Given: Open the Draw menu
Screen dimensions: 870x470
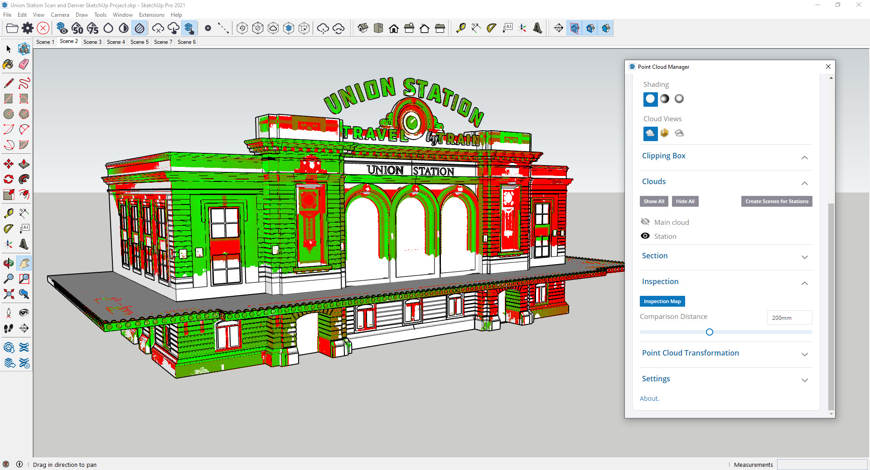Looking at the screenshot, I should click(x=82, y=15).
